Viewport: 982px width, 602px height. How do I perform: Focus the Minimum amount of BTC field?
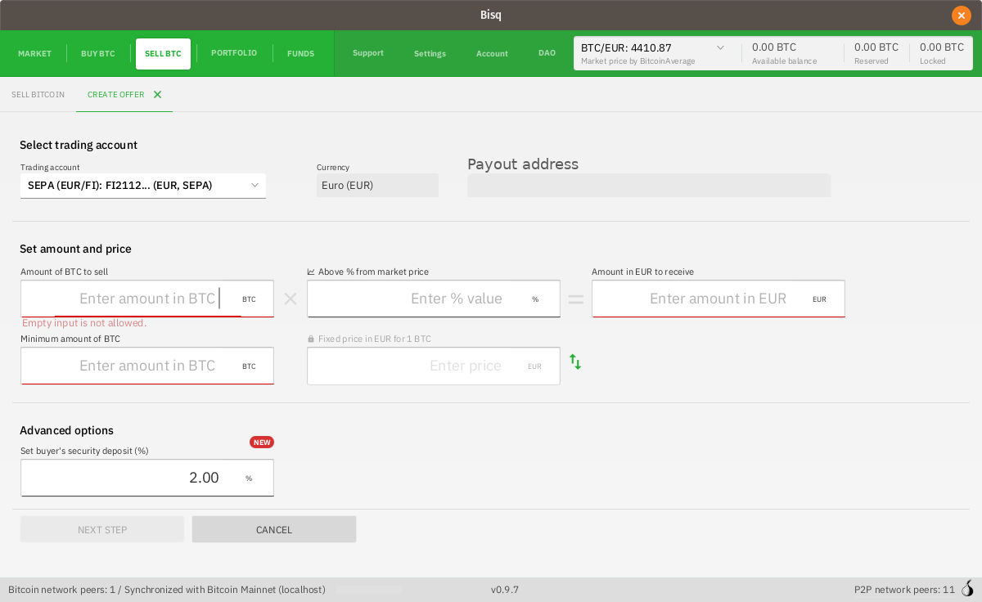[147, 366]
